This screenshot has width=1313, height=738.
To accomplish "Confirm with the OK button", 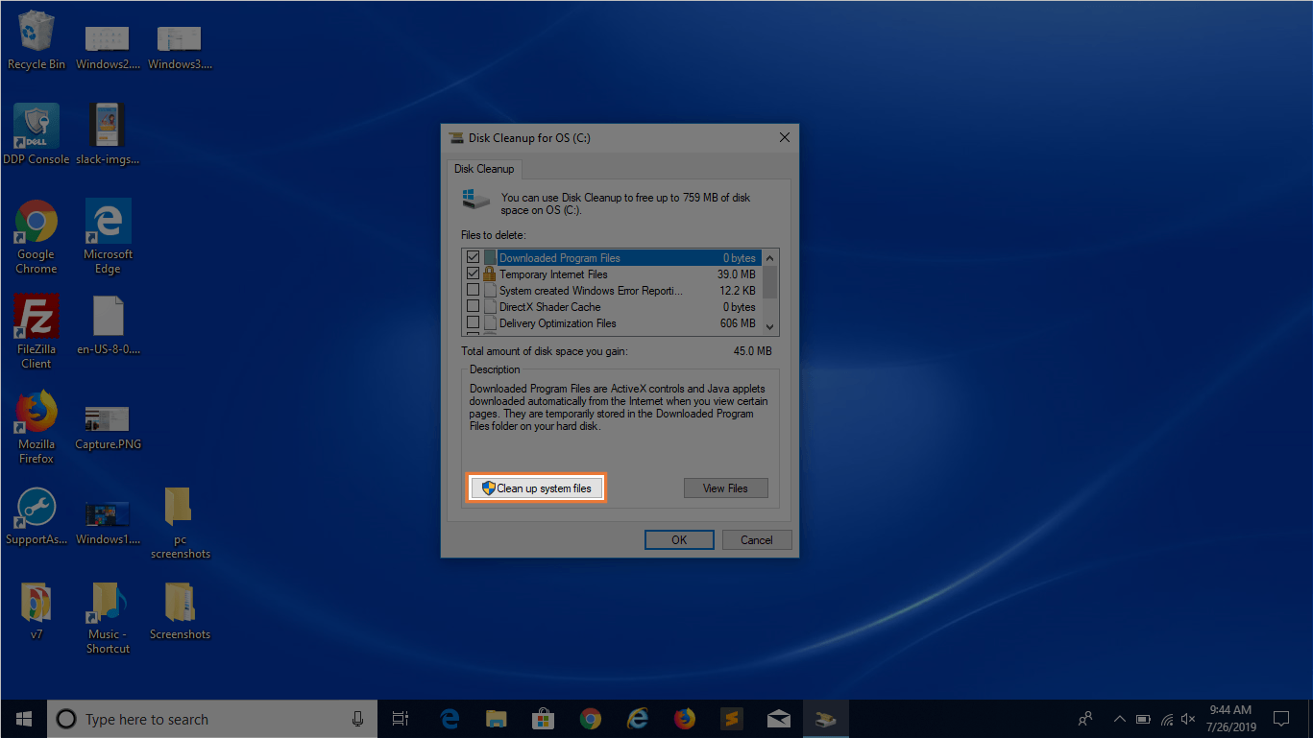I will [679, 539].
